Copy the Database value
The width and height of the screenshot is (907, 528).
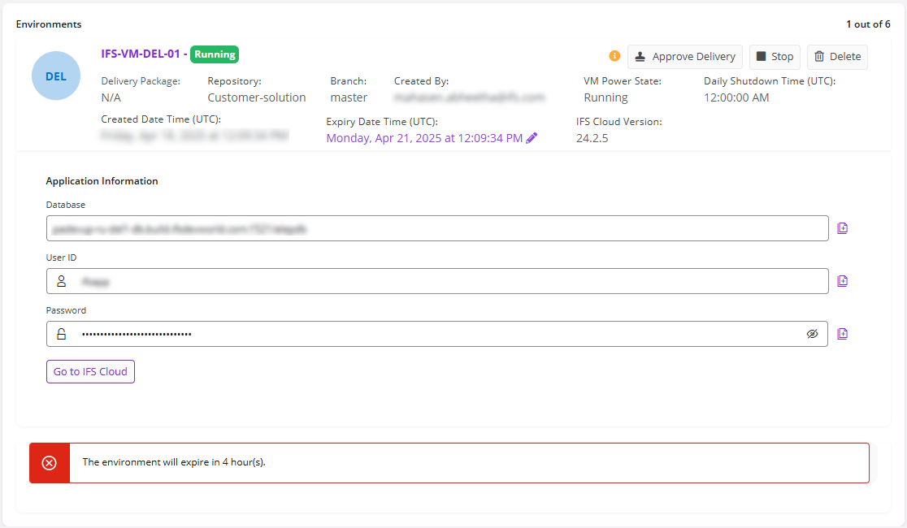point(842,228)
